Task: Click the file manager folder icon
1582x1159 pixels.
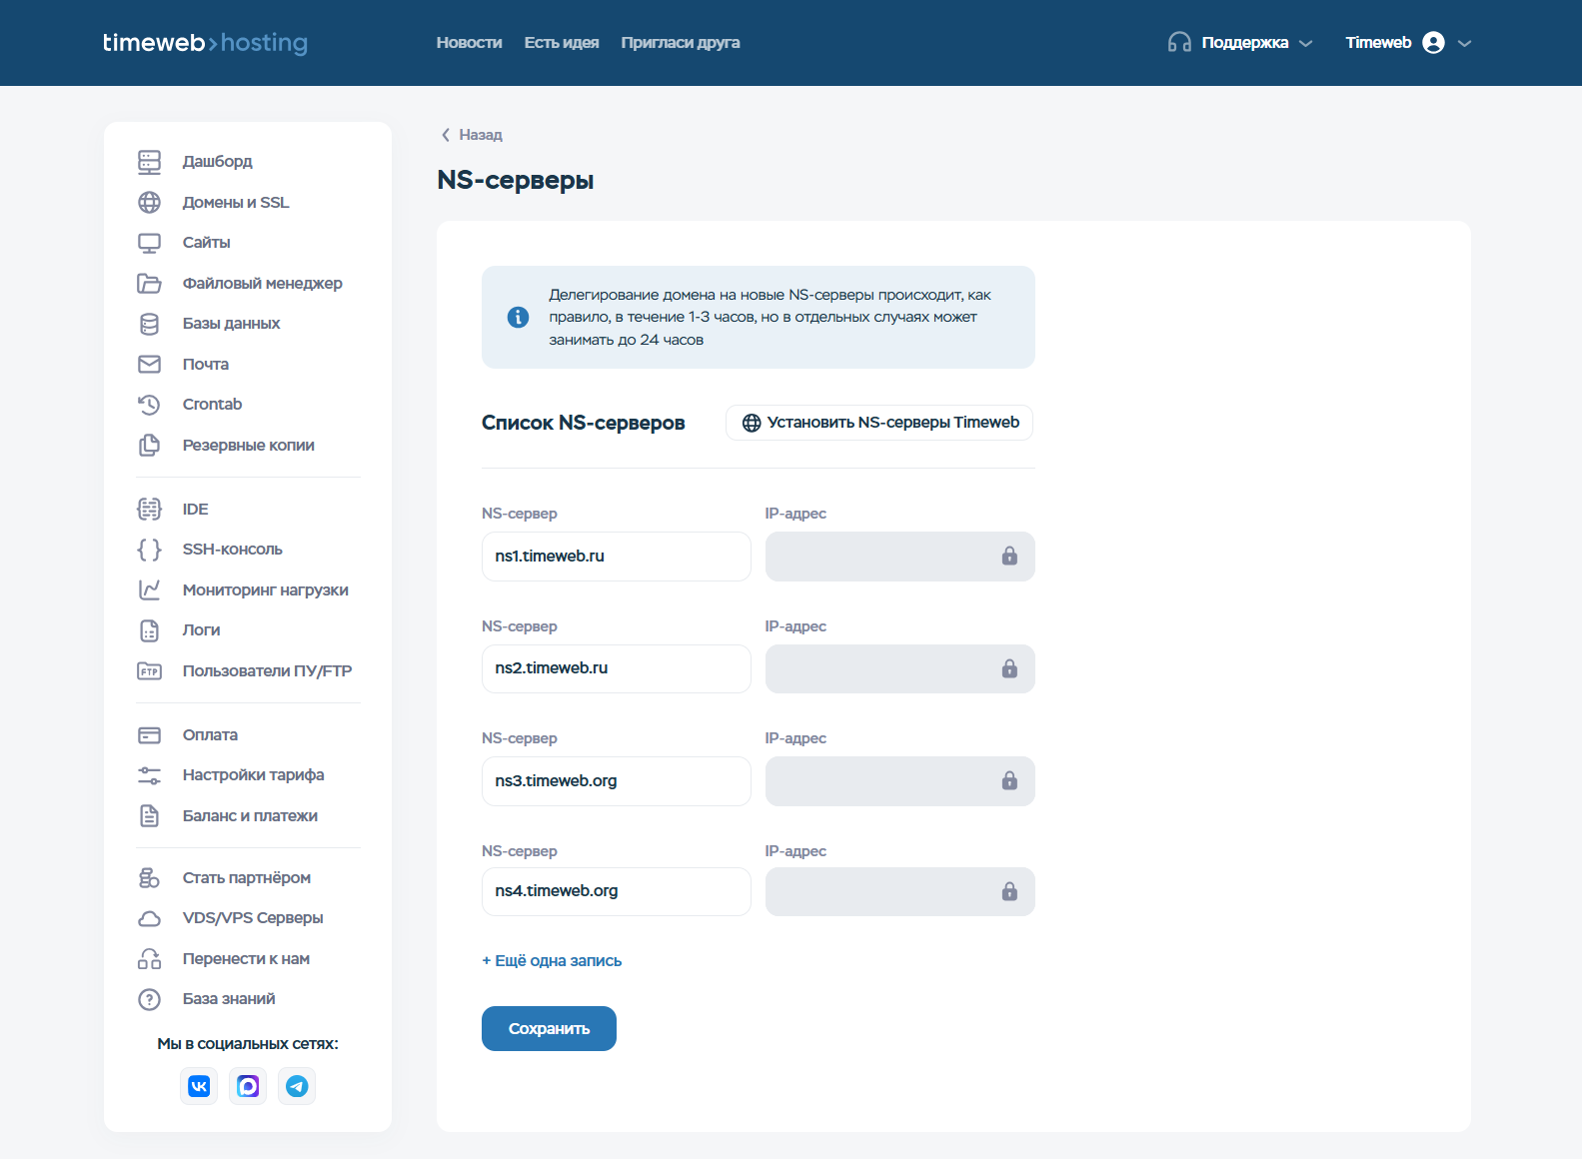Action: [149, 284]
